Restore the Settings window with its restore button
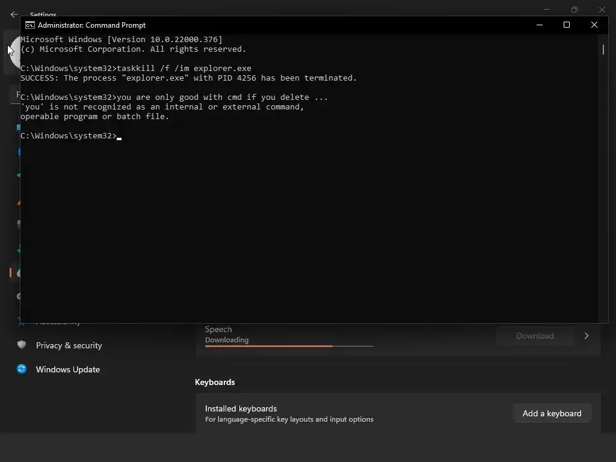 [574, 10]
